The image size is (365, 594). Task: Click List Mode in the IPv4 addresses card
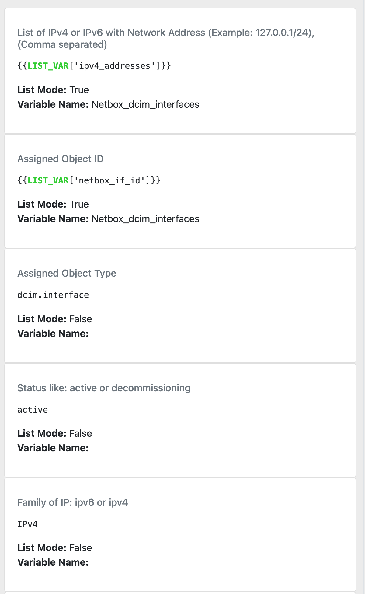pos(53,90)
